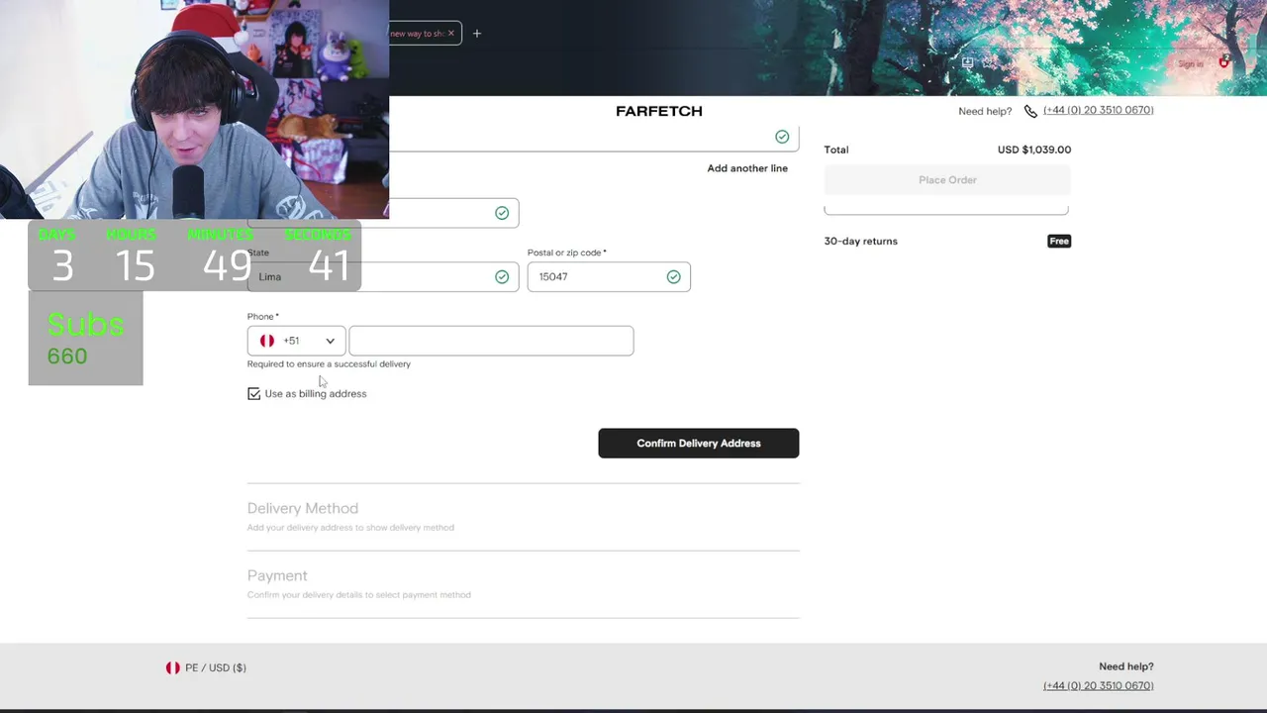Screen dimensions: 1267x713
Task: Expand the Payment section
Action: coord(277,575)
